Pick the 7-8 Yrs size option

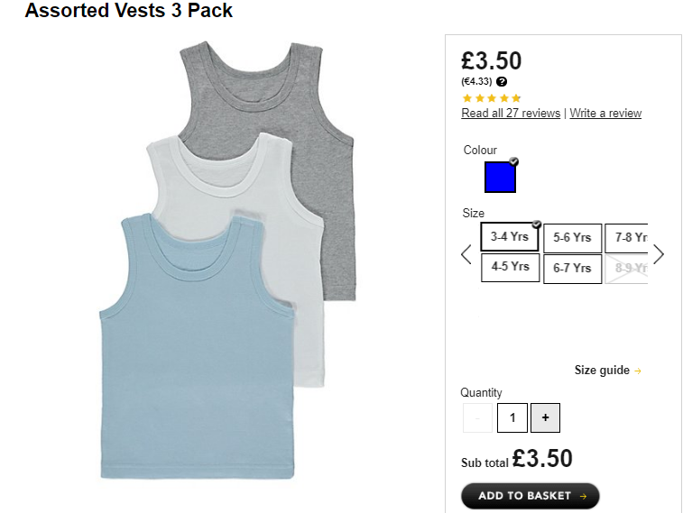point(628,238)
